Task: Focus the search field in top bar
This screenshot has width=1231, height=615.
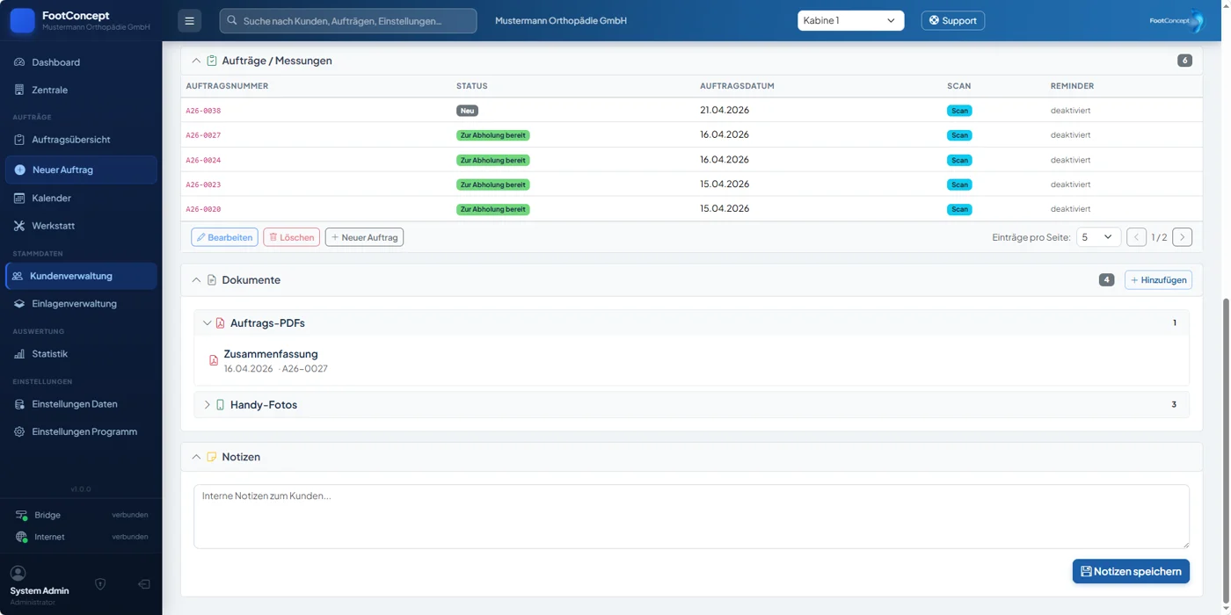Action: (x=348, y=20)
